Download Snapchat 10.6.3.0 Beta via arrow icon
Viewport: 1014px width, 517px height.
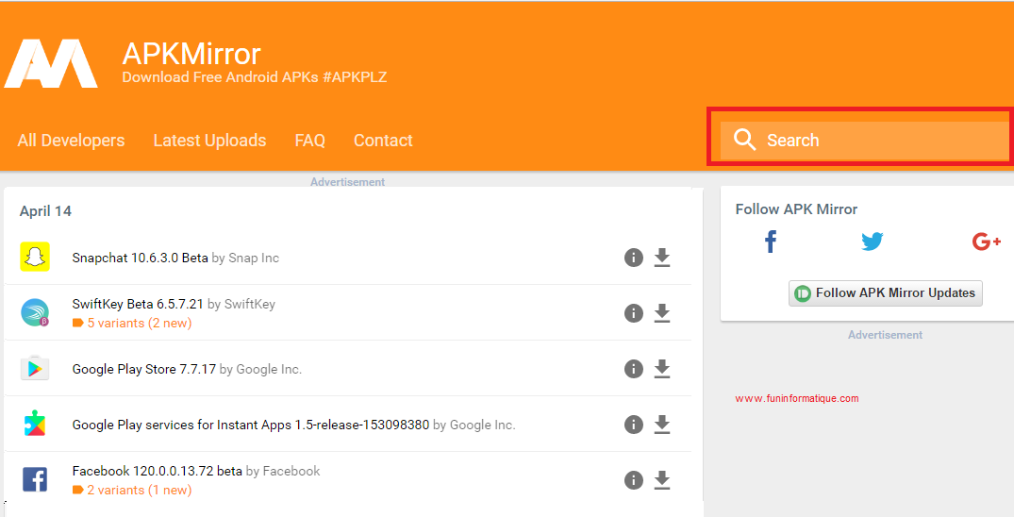click(x=661, y=258)
